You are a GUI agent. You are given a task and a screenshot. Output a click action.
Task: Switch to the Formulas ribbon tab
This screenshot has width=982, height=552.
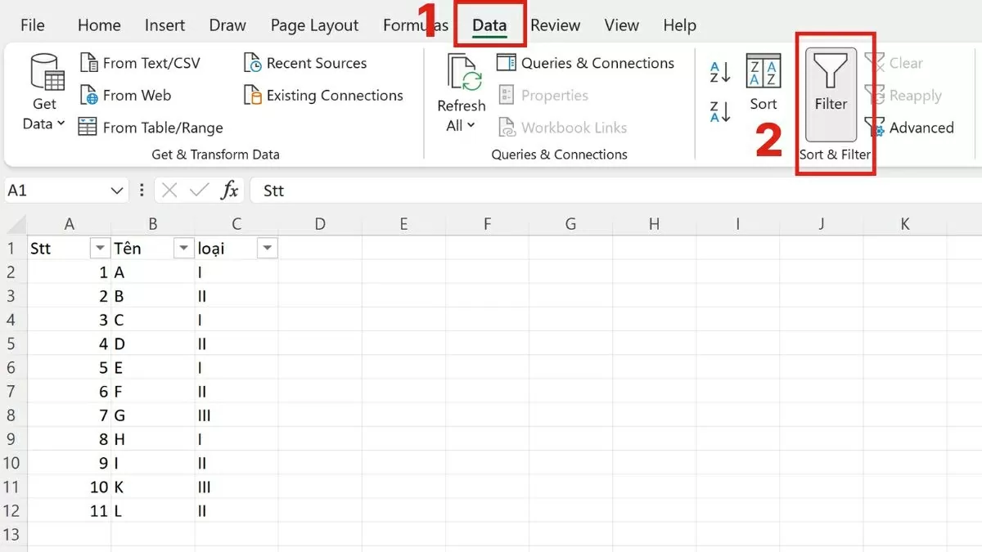[x=415, y=25]
